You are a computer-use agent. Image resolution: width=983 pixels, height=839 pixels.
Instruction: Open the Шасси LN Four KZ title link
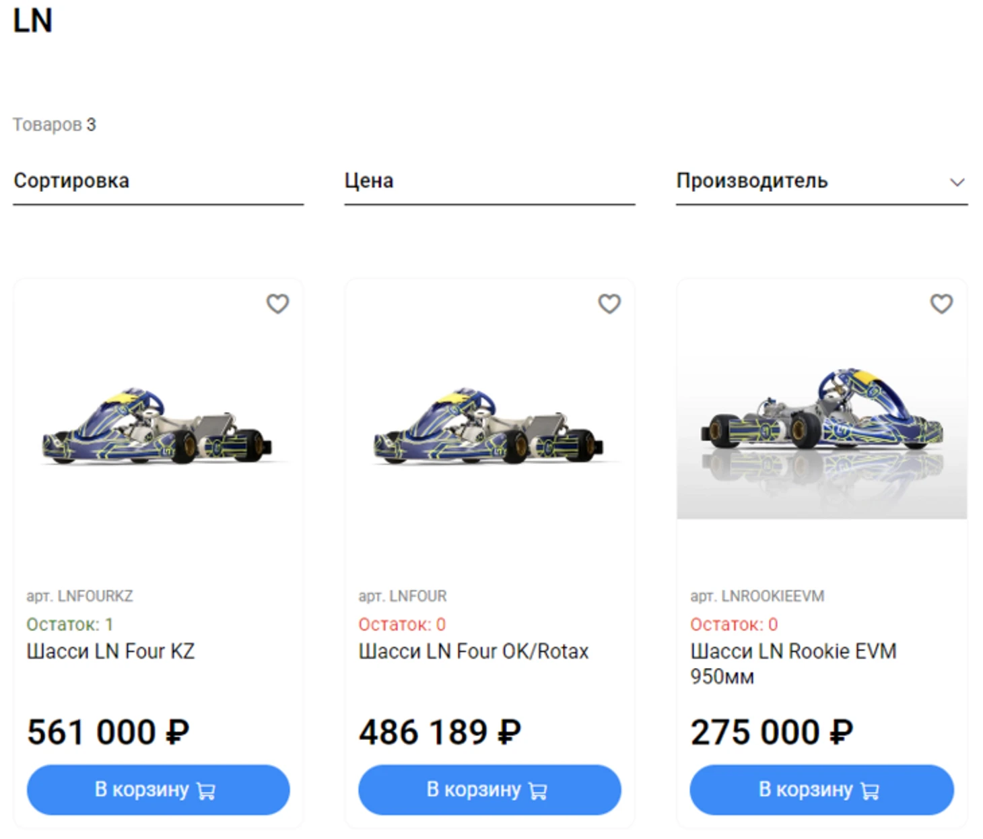[110, 651]
